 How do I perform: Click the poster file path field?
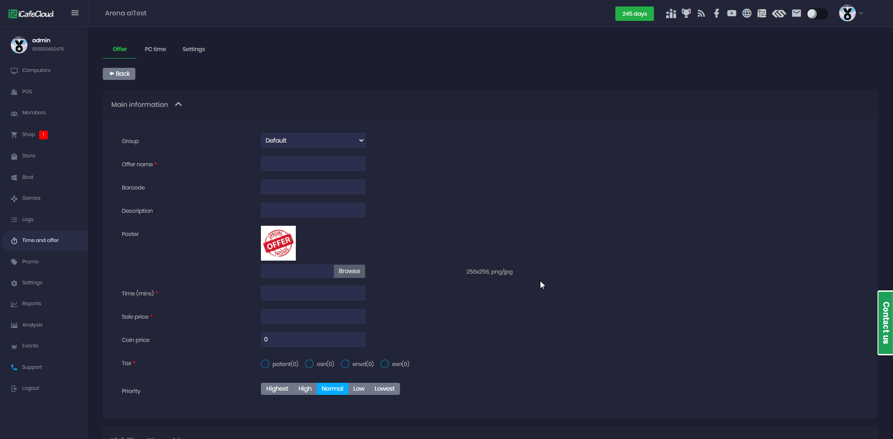[x=297, y=271]
